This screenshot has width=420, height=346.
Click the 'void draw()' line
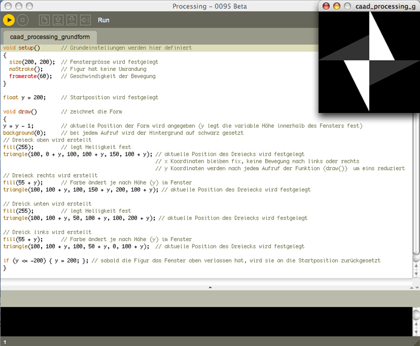click(20, 111)
